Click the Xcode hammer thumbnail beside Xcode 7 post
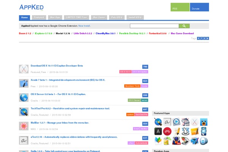 [24, 83]
